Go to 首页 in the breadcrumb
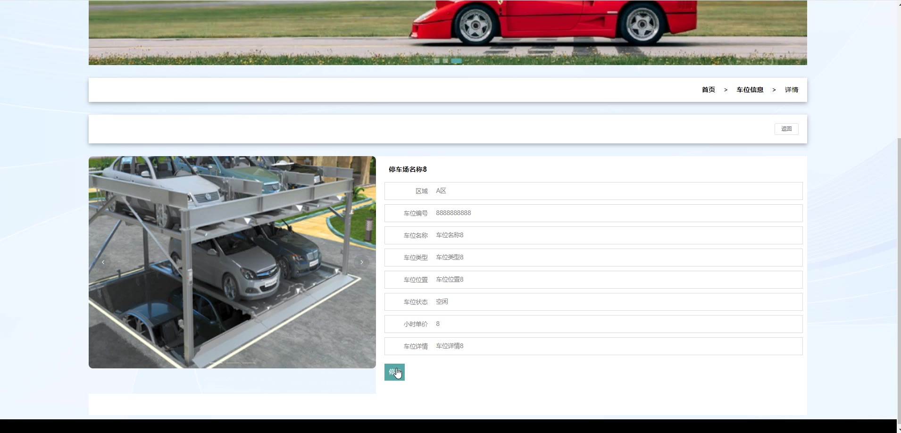This screenshot has height=433, width=901. tap(708, 90)
